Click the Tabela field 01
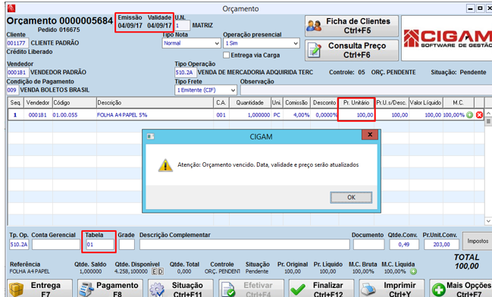 pyautogui.click(x=99, y=244)
